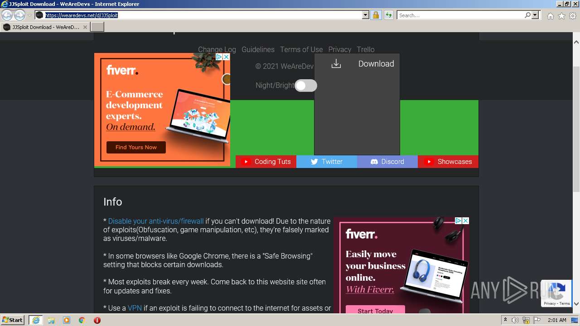Open media player taskbar icon
Screen dimensions: 580x326
pyautogui.click(x=67, y=320)
